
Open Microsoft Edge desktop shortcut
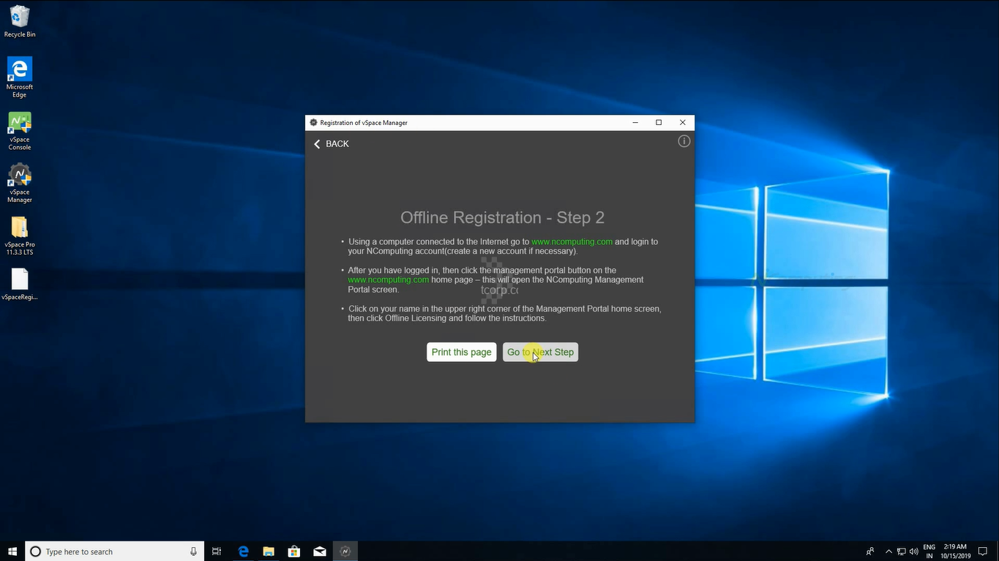(x=20, y=78)
